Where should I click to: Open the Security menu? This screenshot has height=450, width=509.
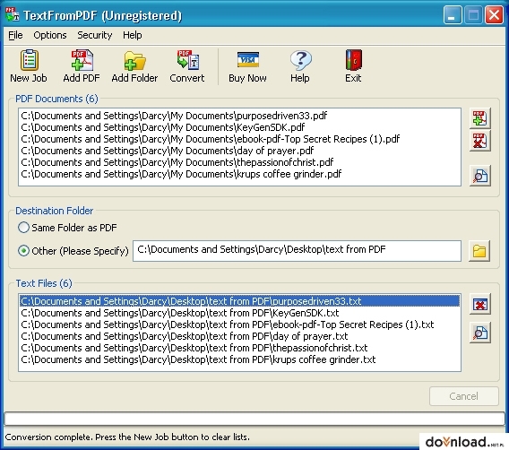click(94, 35)
